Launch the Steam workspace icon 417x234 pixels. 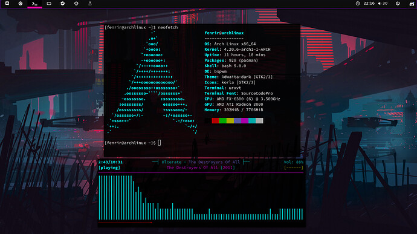pos(62,4)
